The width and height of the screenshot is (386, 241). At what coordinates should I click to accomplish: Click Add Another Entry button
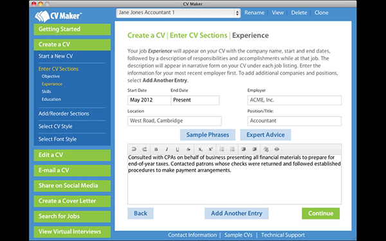[x=237, y=213]
